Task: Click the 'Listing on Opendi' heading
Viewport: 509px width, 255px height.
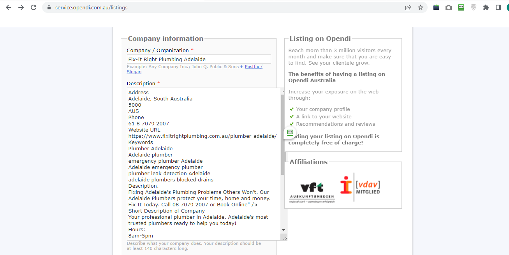Action: tap(320, 39)
